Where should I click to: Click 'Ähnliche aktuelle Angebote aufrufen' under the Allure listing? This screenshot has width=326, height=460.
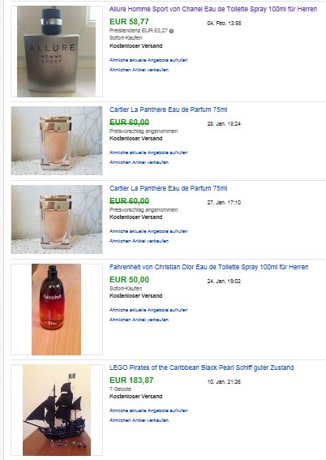tap(148, 60)
